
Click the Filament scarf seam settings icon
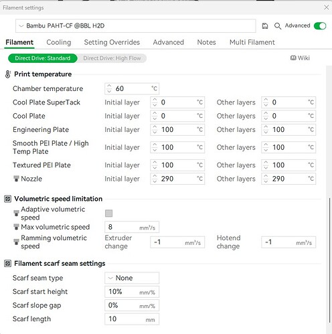pyautogui.click(x=8, y=264)
